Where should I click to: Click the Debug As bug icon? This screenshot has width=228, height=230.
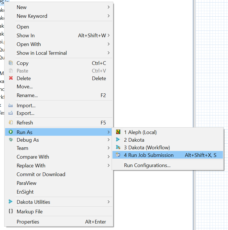click(x=11, y=140)
